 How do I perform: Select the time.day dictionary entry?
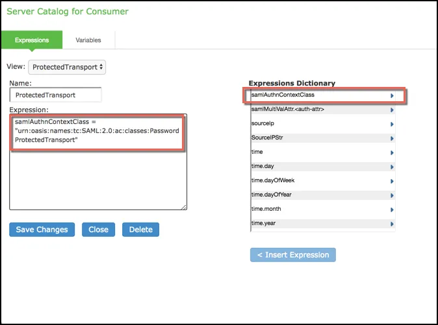323,167
